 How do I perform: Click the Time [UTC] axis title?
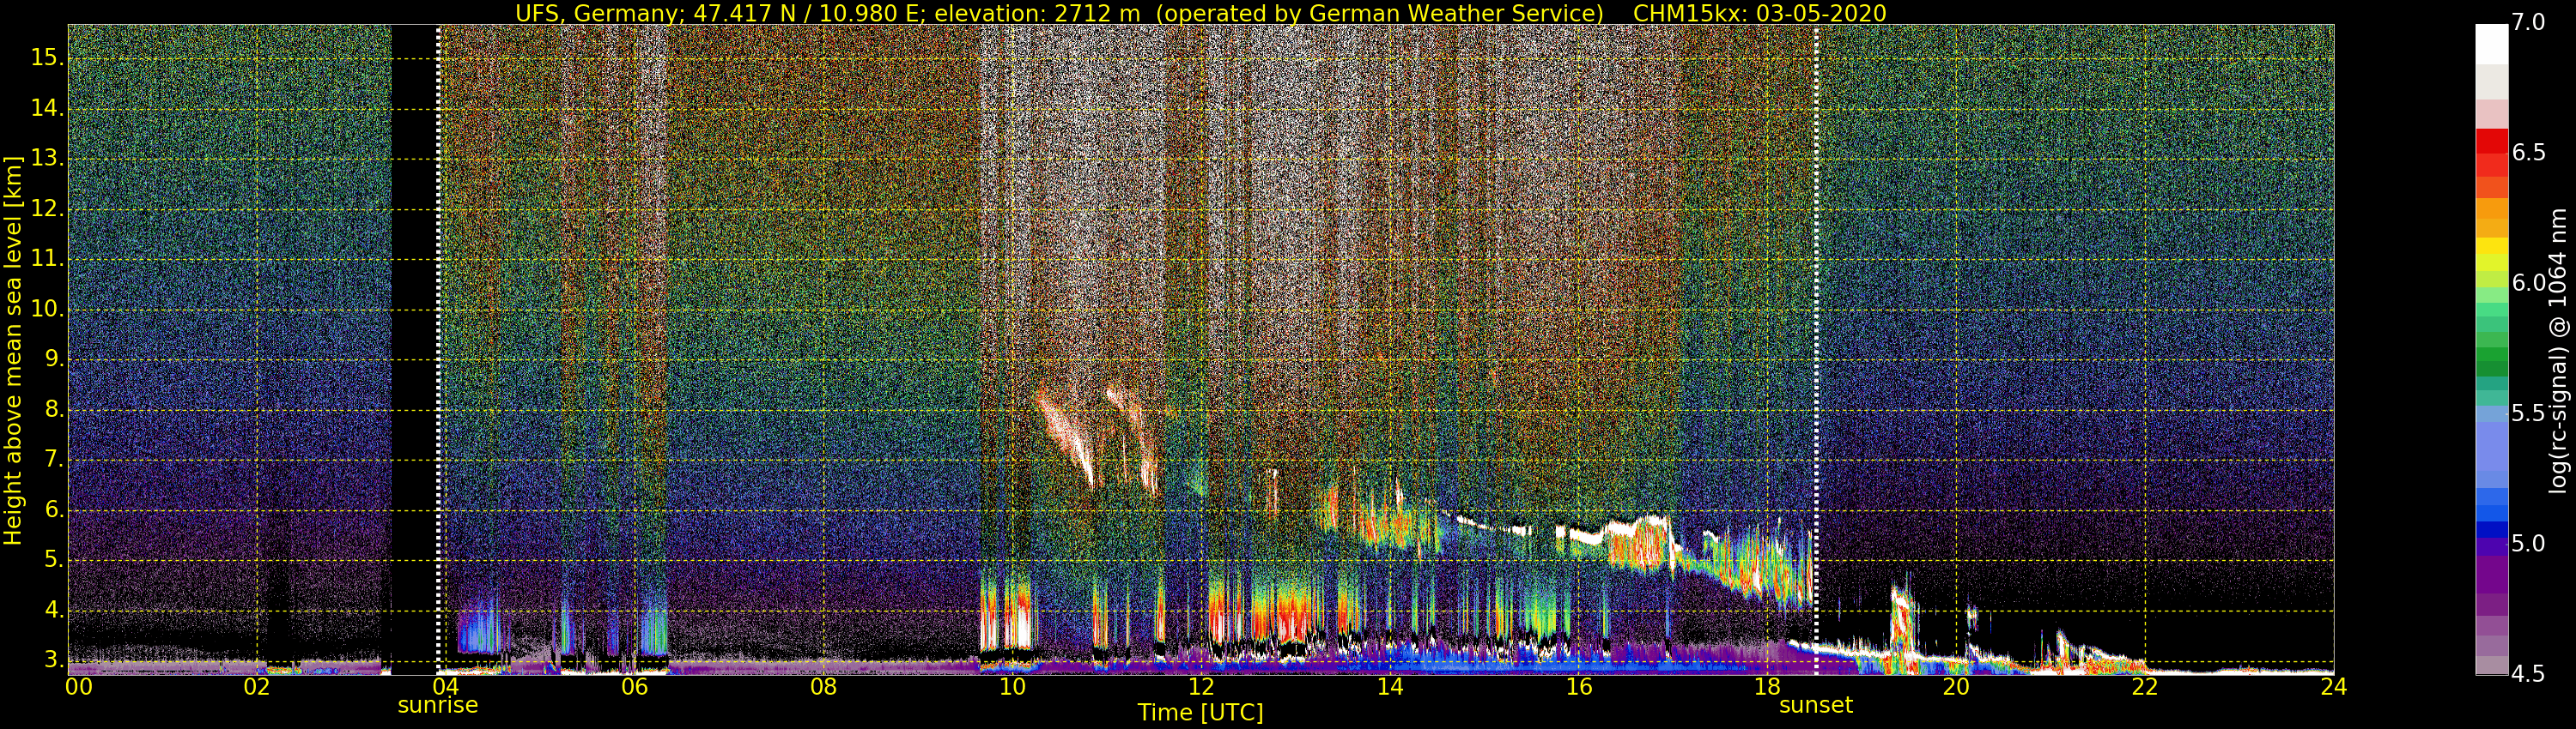(x=1200, y=712)
